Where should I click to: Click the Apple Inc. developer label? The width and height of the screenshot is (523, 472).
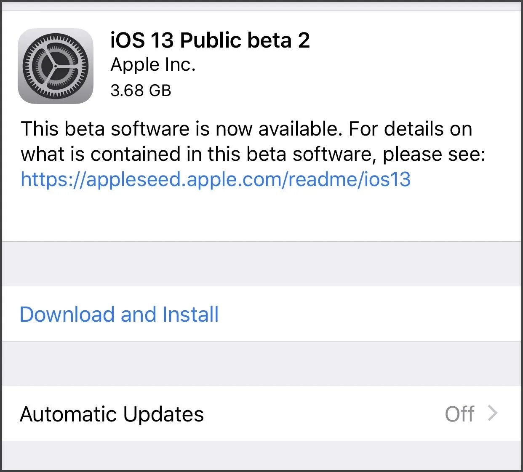click(153, 65)
